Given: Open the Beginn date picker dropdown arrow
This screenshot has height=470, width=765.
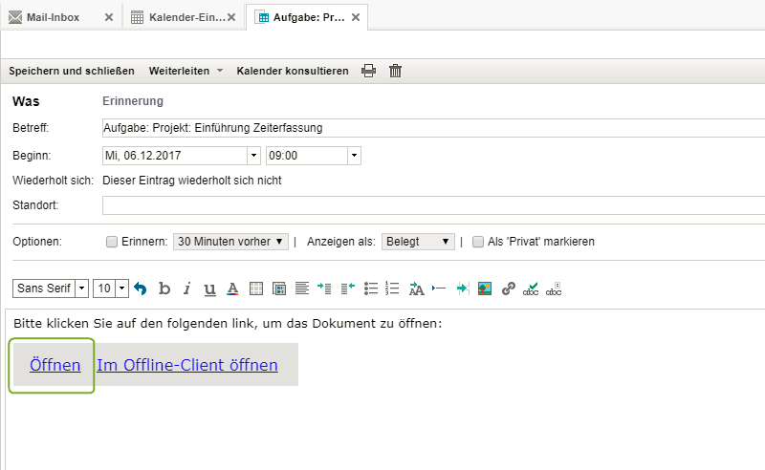Looking at the screenshot, I should tap(253, 155).
